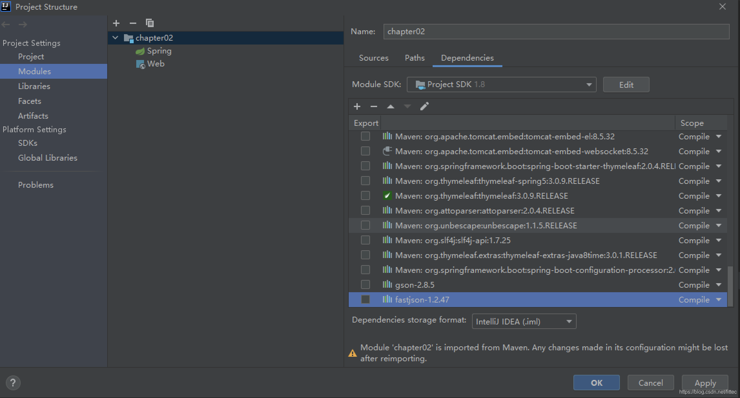This screenshot has width=740, height=398.
Task: Click the dependencies list vertical scrollbar
Action: pos(730,286)
